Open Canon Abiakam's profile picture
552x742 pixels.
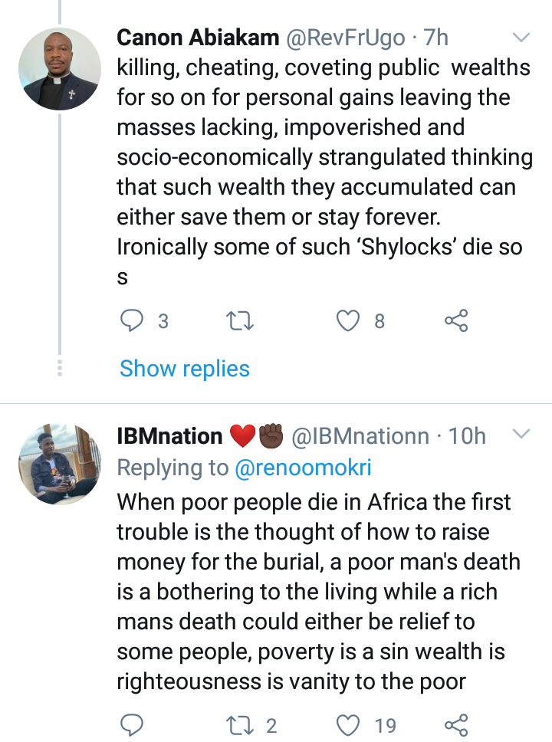click(x=60, y=69)
